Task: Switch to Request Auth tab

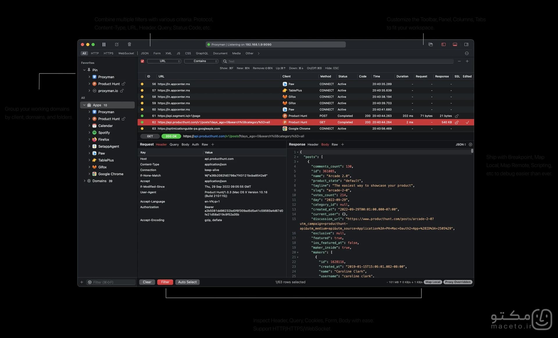Action: (195, 144)
